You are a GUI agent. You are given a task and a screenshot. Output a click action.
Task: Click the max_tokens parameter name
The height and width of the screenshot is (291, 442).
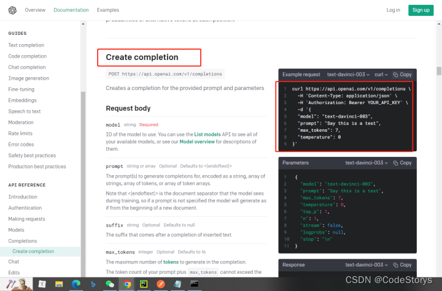(120, 252)
